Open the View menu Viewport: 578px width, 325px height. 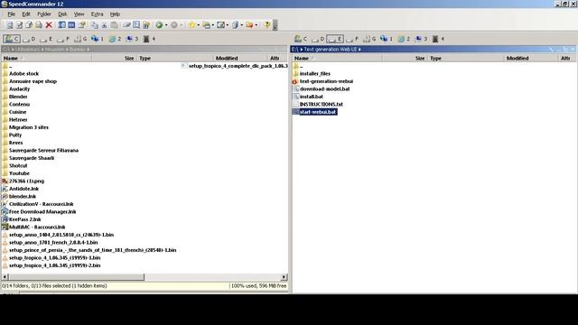coord(79,14)
